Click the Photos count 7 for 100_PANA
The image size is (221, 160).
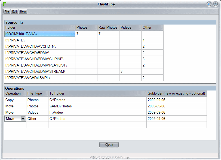click(86, 34)
